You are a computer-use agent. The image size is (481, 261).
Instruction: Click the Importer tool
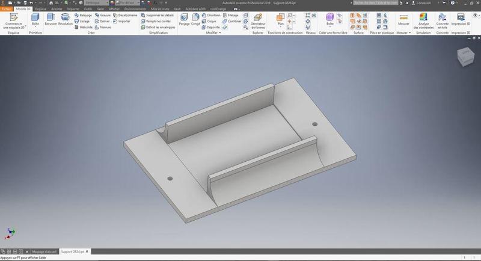point(122,21)
